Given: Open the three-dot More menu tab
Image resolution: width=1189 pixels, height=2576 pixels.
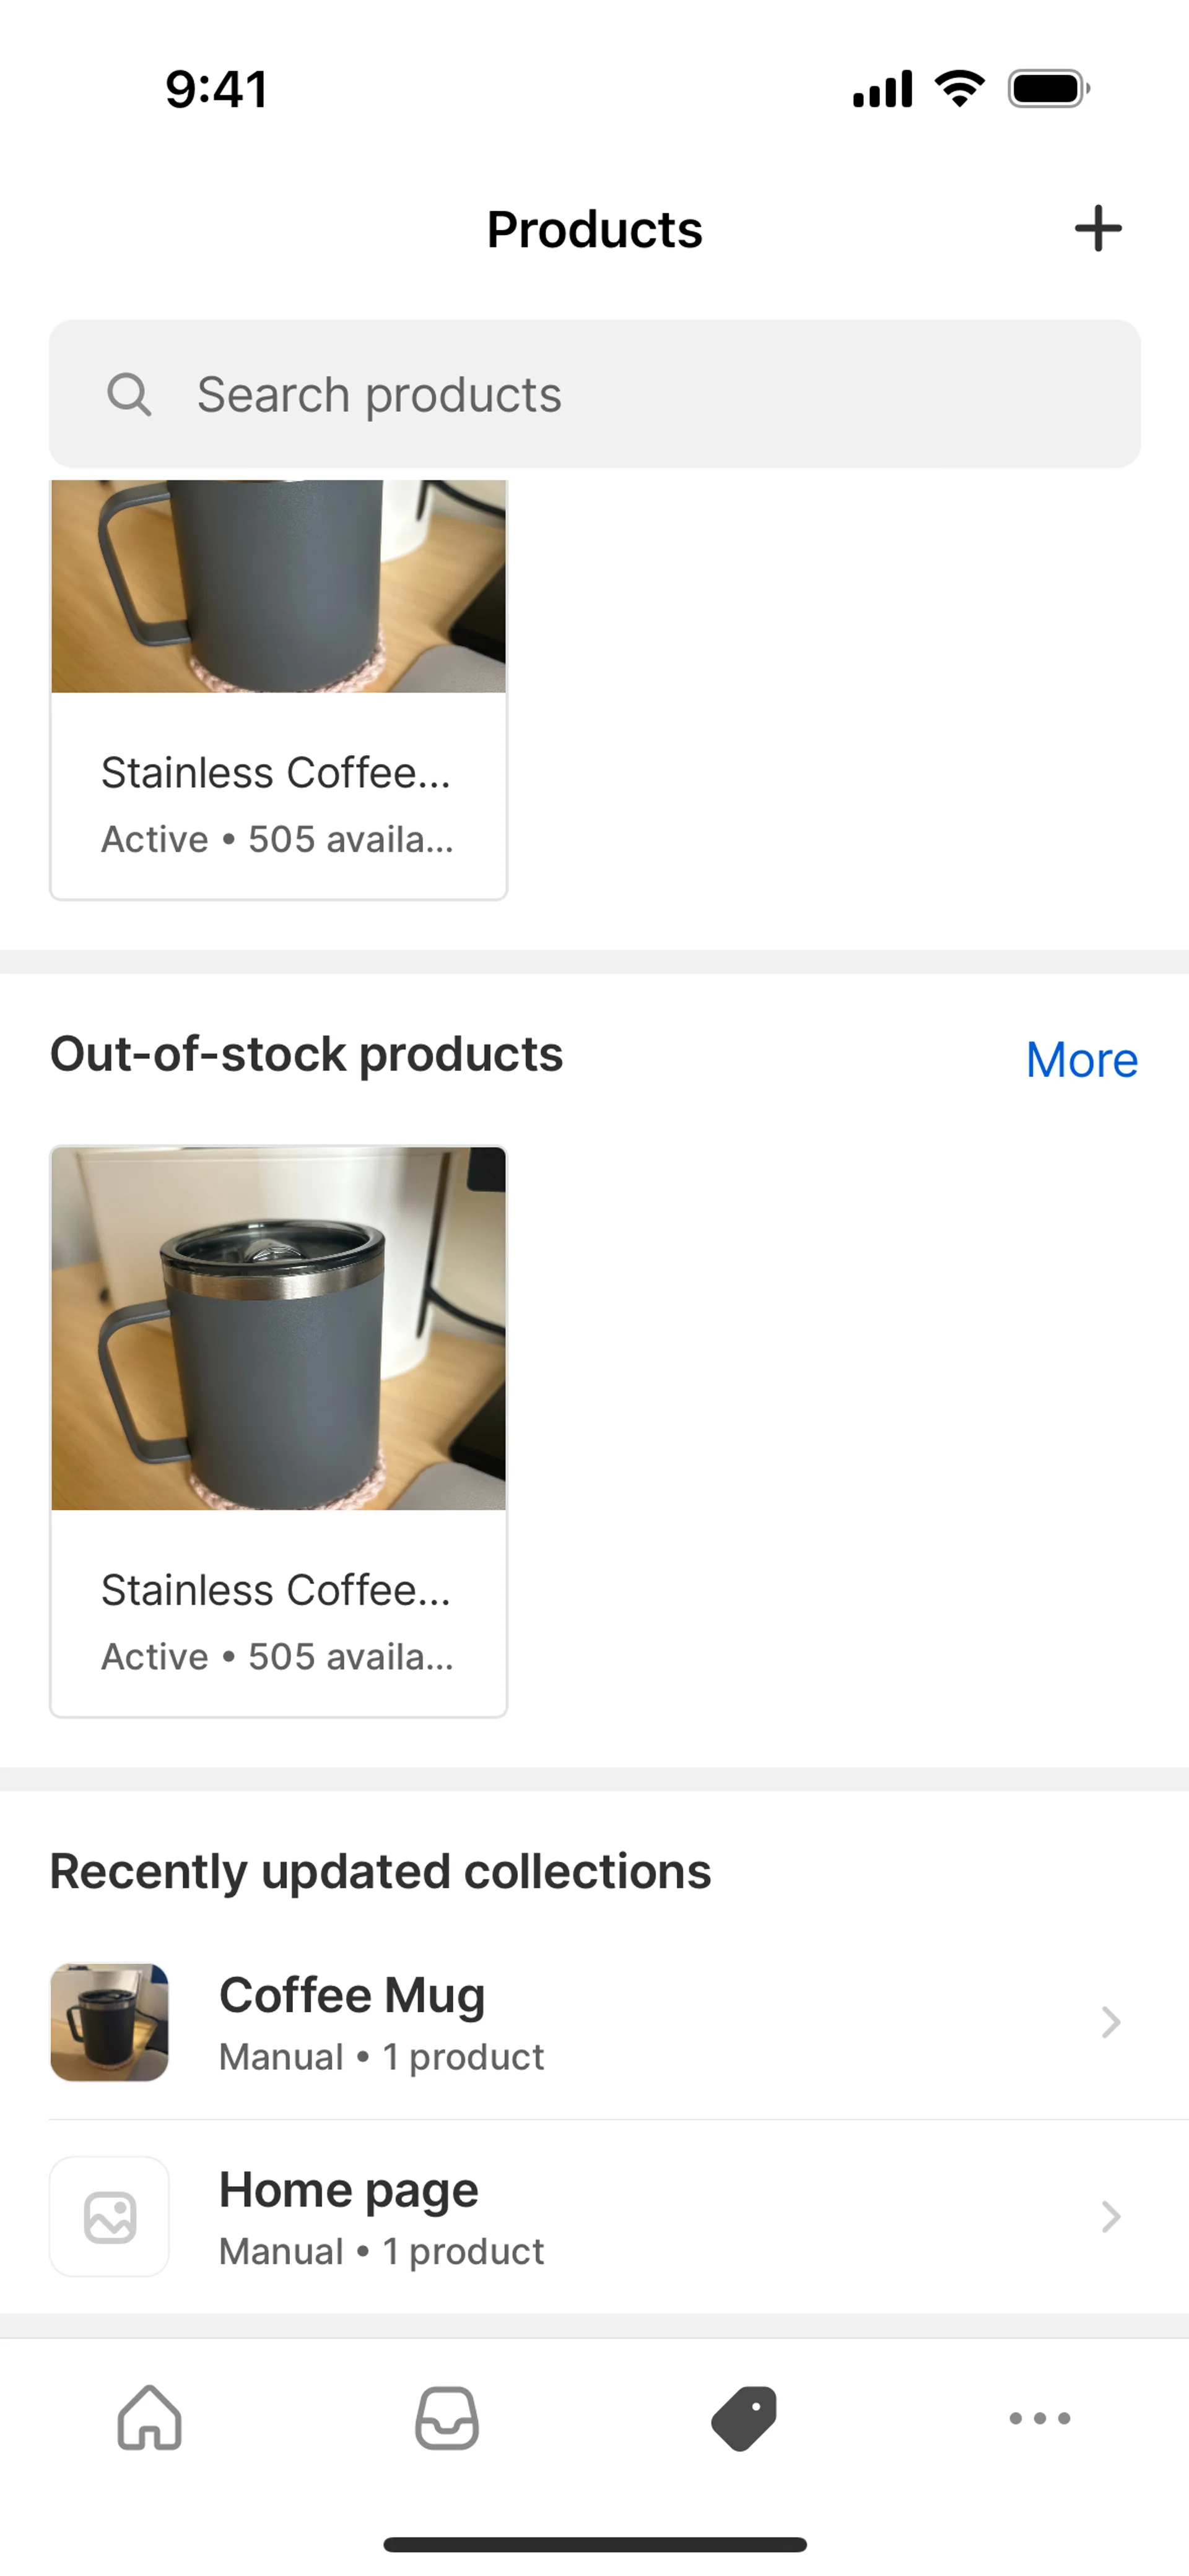Looking at the screenshot, I should click(1040, 2418).
